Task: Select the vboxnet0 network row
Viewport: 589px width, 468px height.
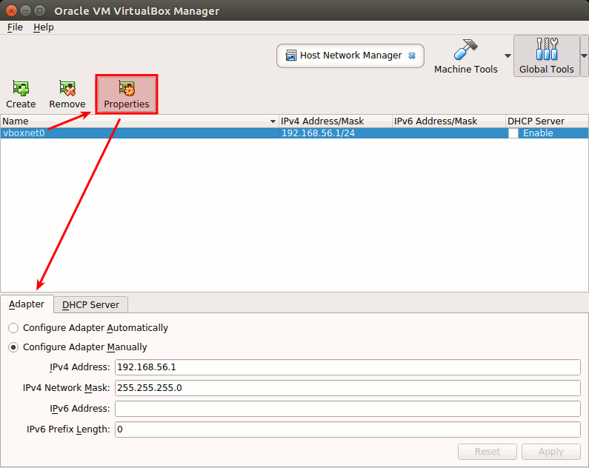Action: (x=295, y=133)
